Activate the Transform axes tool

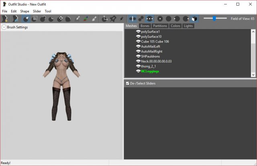pyautogui.click(x=105, y=18)
